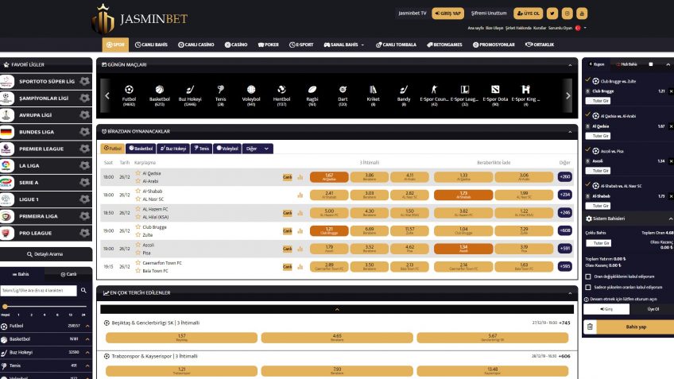The width and height of the screenshot is (674, 379).
Task: Open the Twitter social icon in header
Action: pyautogui.click(x=552, y=14)
